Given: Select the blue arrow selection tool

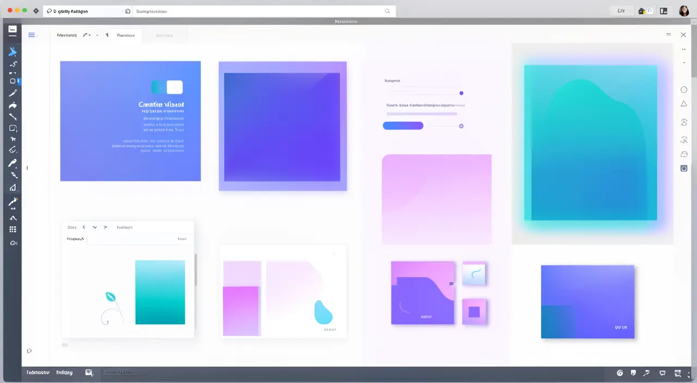Looking at the screenshot, I should pyautogui.click(x=13, y=52).
